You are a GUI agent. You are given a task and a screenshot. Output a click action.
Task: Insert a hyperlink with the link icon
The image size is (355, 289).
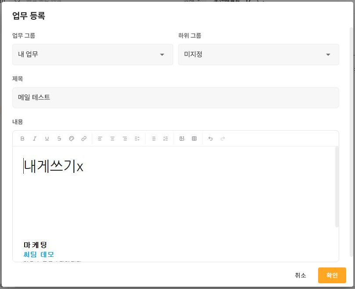tap(84, 139)
